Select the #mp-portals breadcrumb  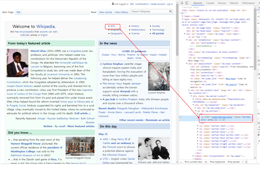(x=234, y=162)
